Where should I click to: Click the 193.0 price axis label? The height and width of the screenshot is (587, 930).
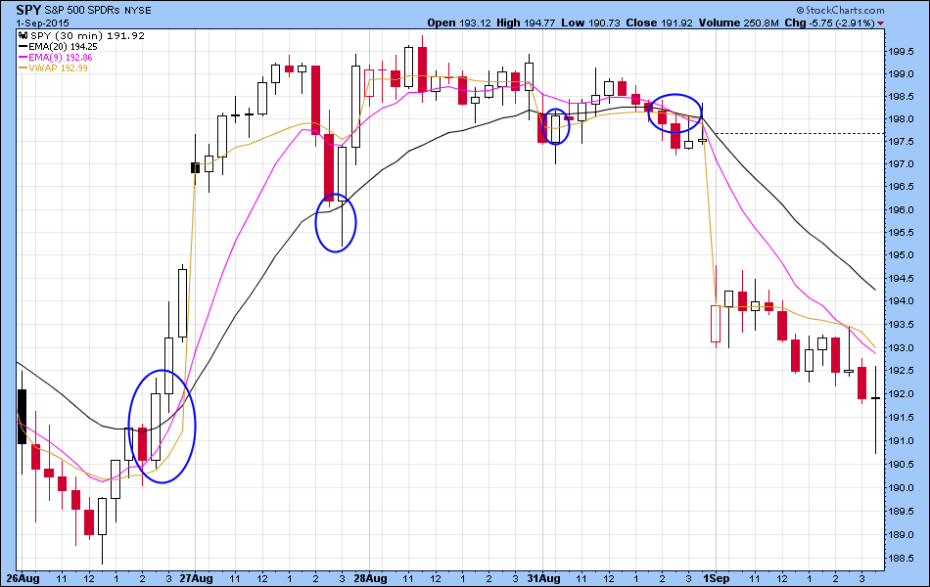point(902,347)
